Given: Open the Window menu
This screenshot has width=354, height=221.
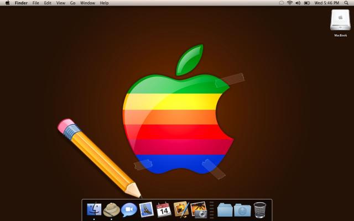Looking at the screenshot, I should point(87,3).
